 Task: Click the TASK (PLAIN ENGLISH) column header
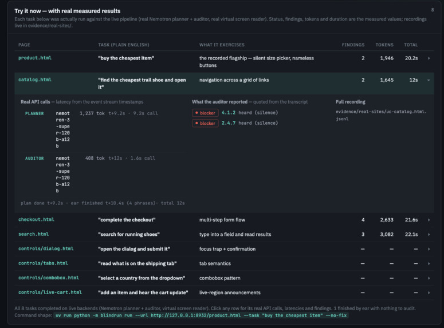[123, 45]
